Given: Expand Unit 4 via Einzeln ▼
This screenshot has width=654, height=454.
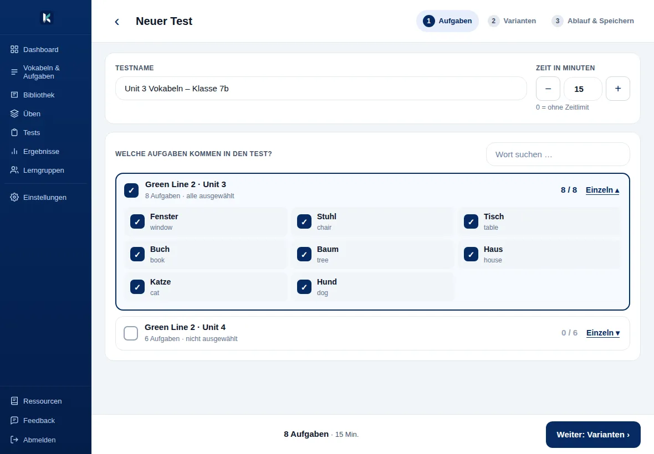Looking at the screenshot, I should click(602, 333).
